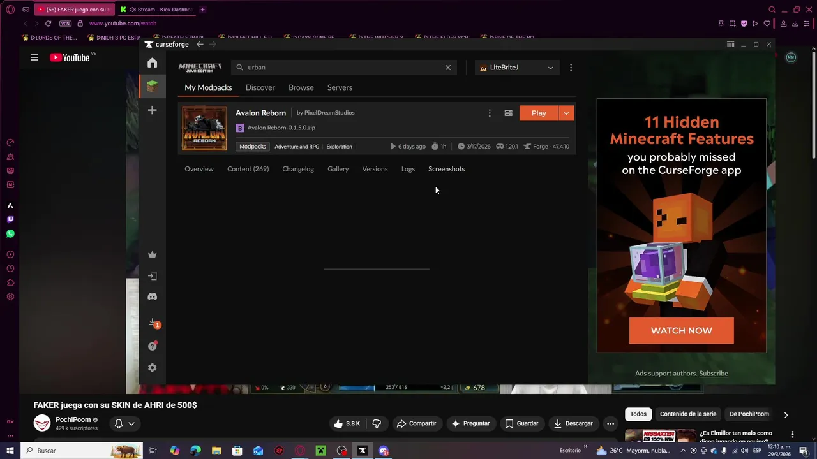Open Twitch in the Opera sidebar
The image size is (817, 459).
tap(10, 219)
